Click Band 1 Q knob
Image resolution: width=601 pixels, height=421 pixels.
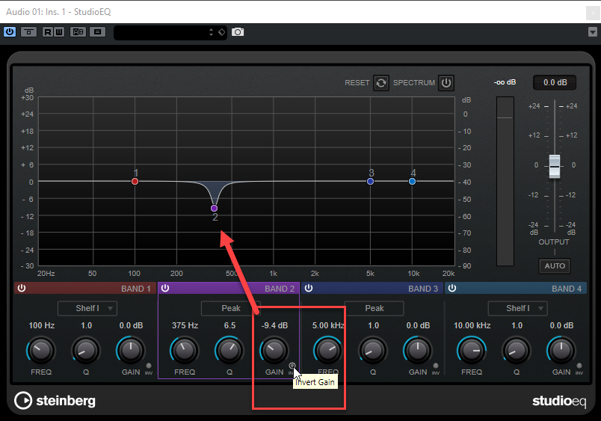click(86, 350)
